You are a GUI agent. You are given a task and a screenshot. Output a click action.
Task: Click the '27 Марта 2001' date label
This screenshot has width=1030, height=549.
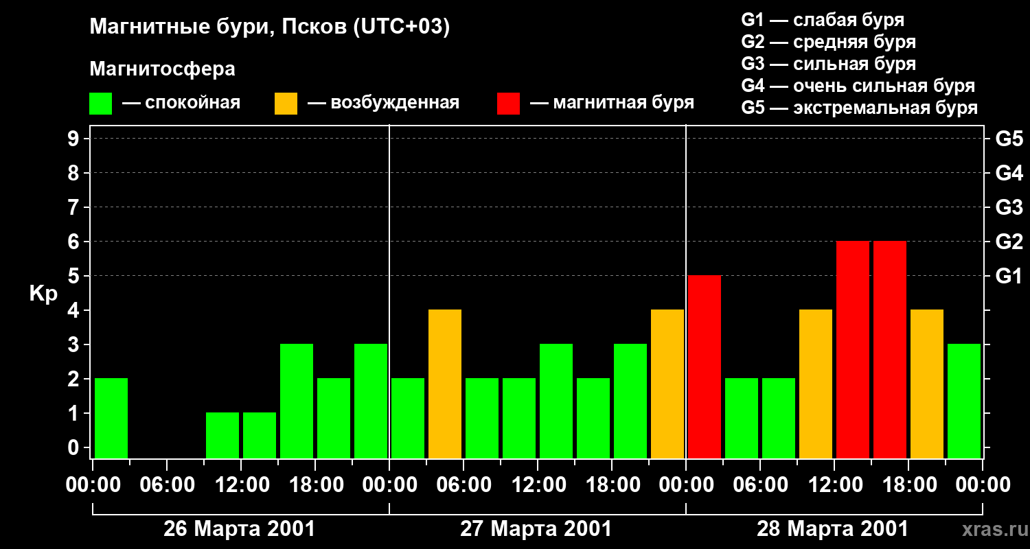536,529
